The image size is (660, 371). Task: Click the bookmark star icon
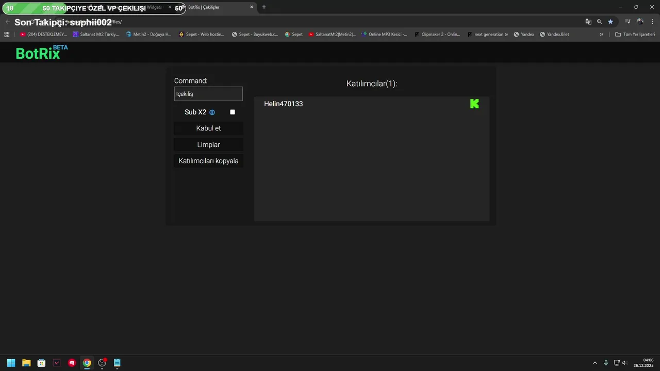point(610,22)
